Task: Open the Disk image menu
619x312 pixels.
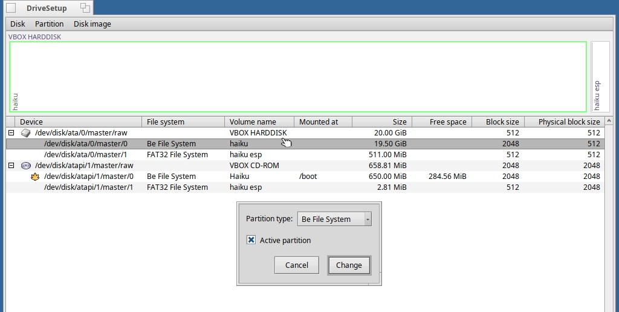Action: click(92, 24)
